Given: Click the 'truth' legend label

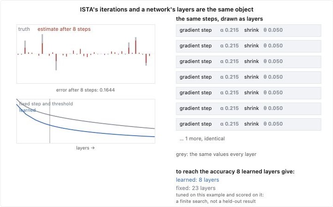Looking at the screenshot, I should 24,29.
